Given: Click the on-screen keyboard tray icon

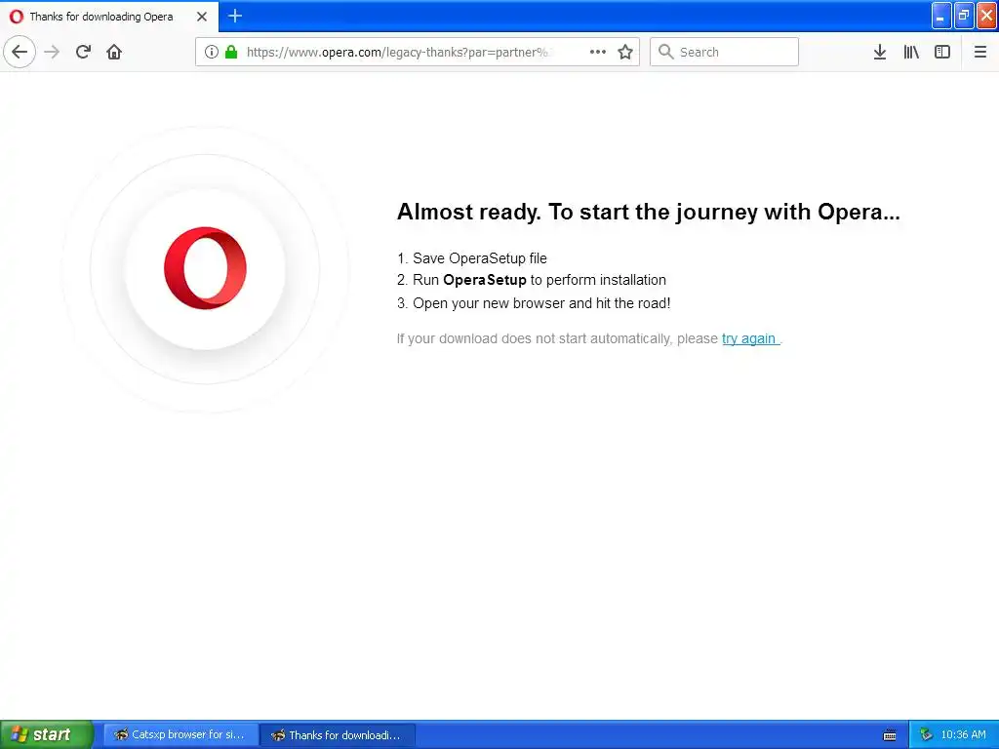Looking at the screenshot, I should 890,735.
